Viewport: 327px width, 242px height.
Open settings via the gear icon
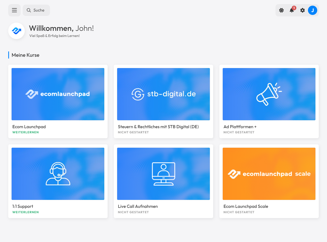(x=302, y=10)
